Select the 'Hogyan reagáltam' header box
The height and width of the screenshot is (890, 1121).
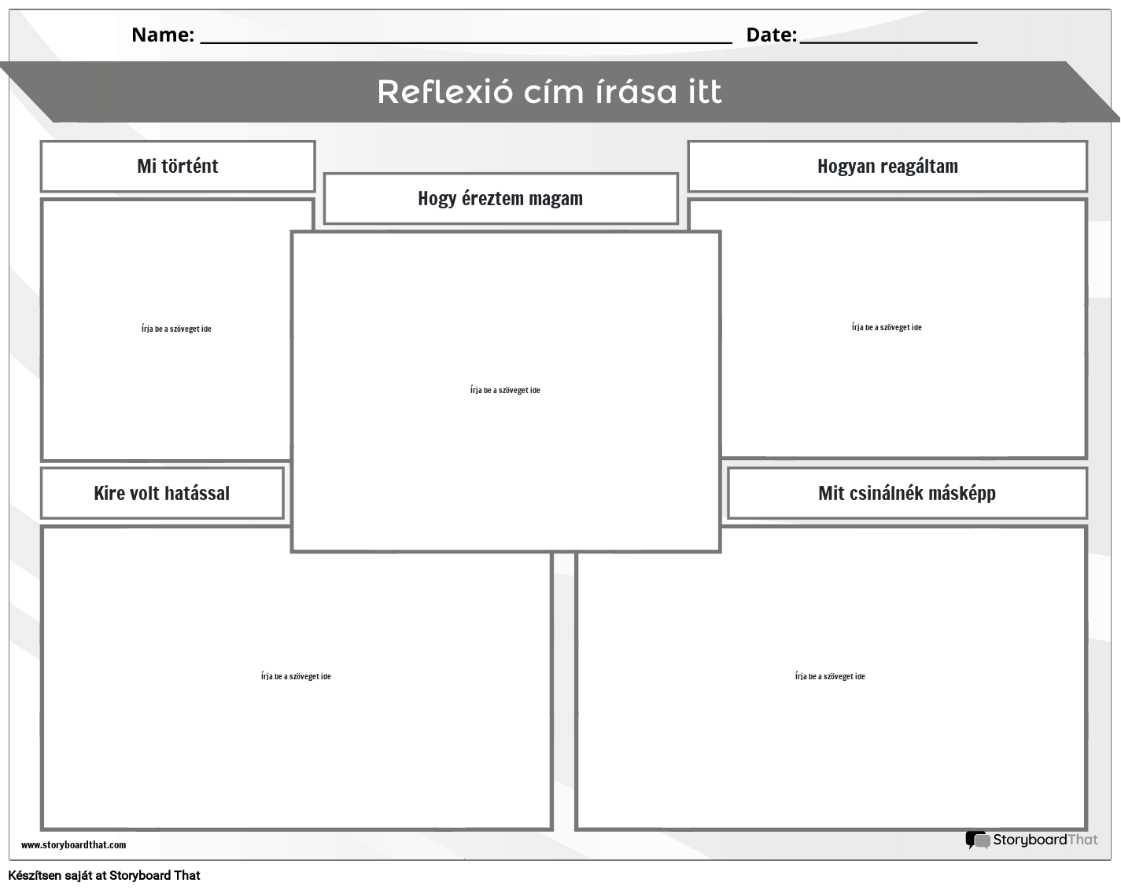[887, 167]
